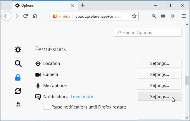Click the Find in Options search field
This screenshot has height=121, width=190.
[x=148, y=32]
